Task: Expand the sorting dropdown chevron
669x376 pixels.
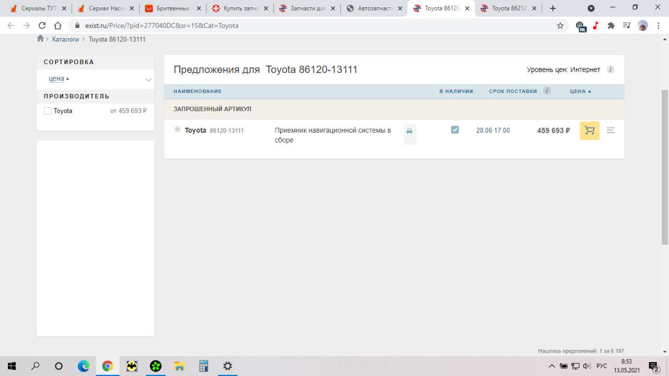Action: (148, 79)
